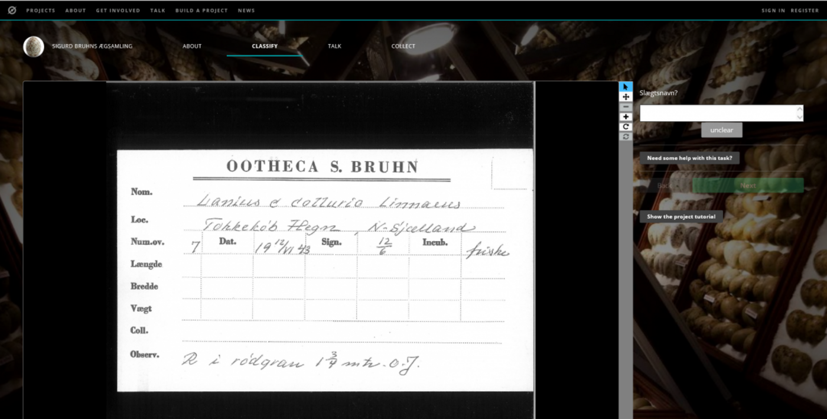Open the Projects menu item
The width and height of the screenshot is (827, 419).
tap(41, 11)
